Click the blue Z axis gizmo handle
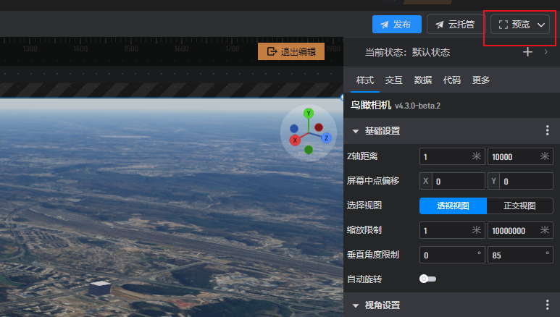The height and width of the screenshot is (317, 560). [x=327, y=138]
